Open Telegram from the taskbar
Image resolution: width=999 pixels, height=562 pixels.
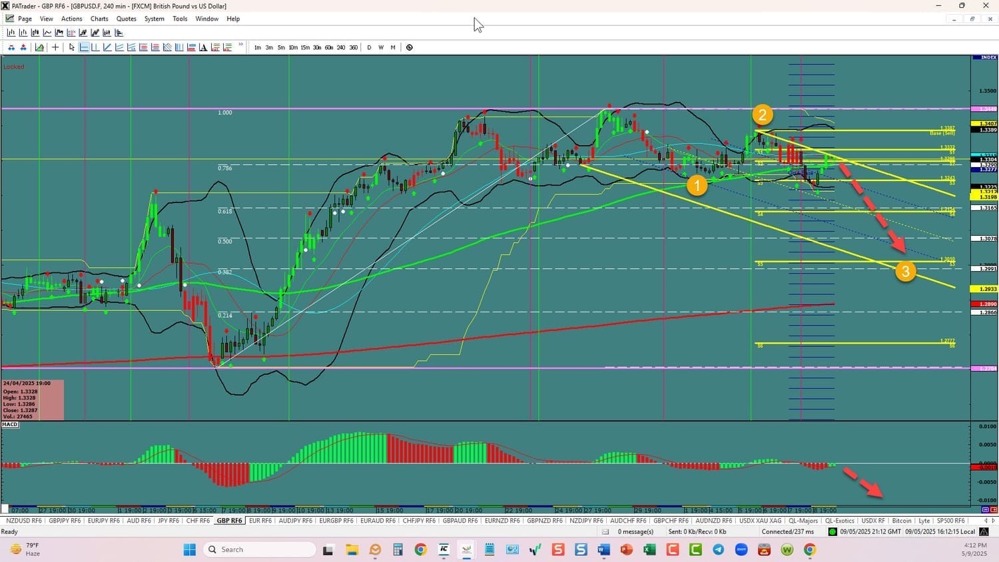(x=718, y=549)
